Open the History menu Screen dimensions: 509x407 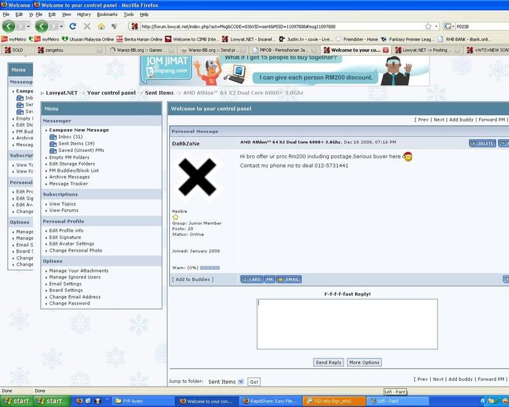point(83,14)
